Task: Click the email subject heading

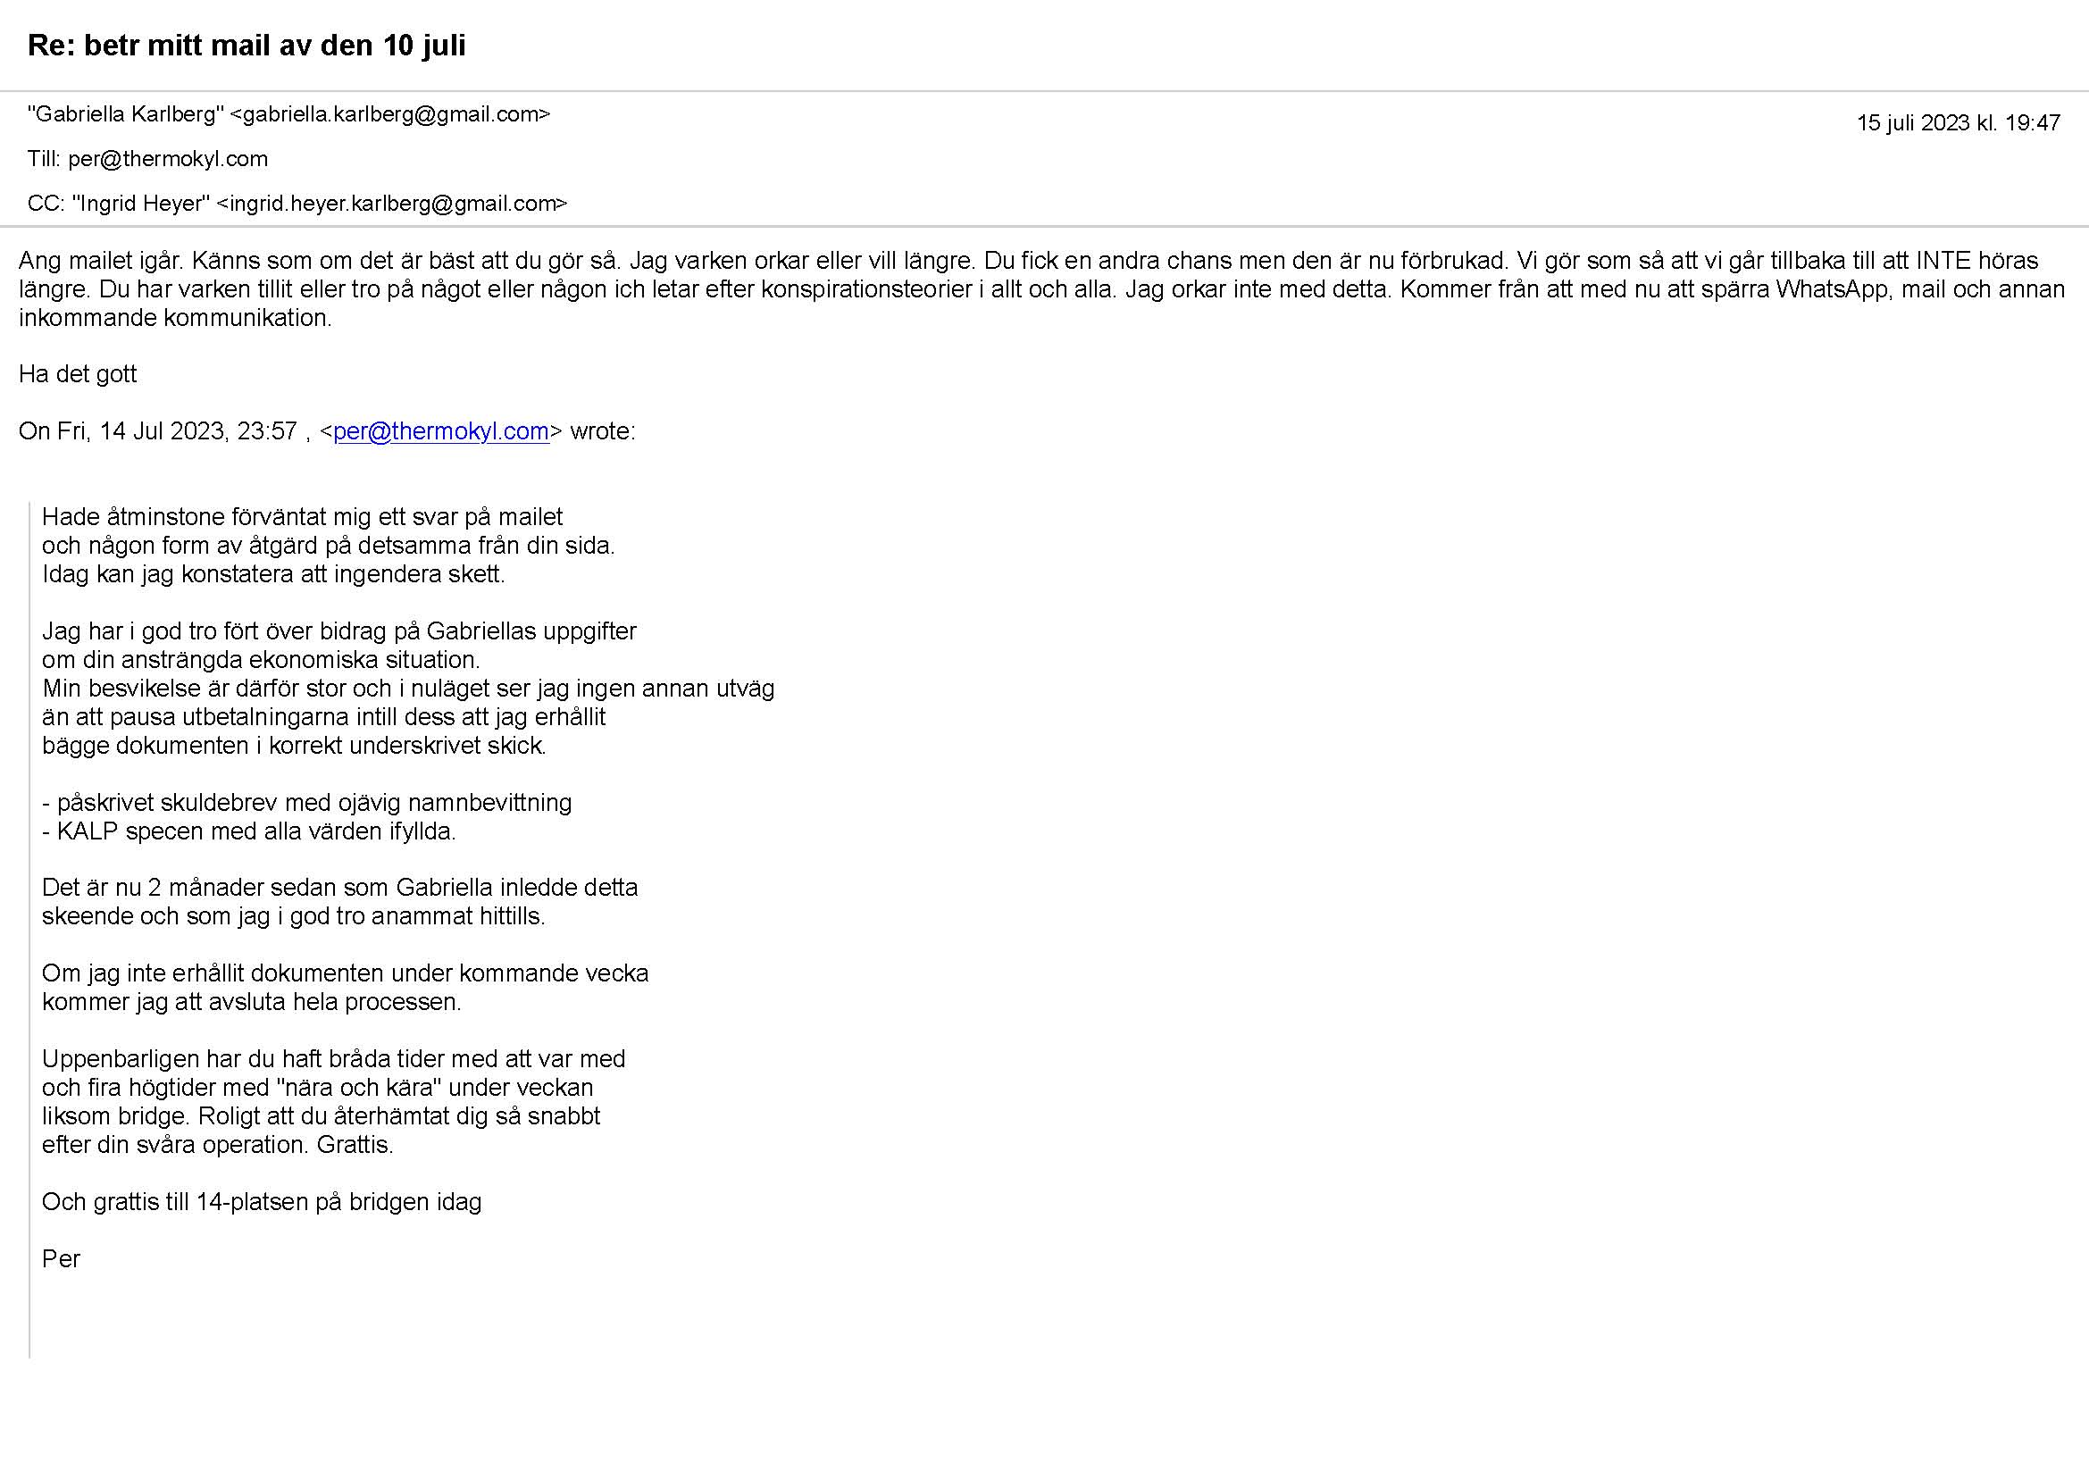Action: [247, 46]
